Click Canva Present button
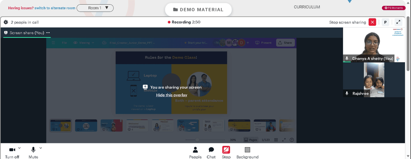This screenshot has height=159, width=411. 263,43
